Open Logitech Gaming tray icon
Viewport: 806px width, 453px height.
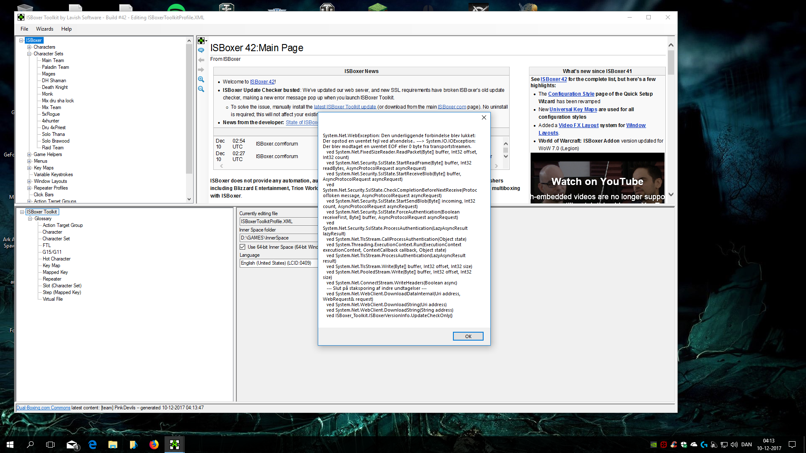click(704, 445)
